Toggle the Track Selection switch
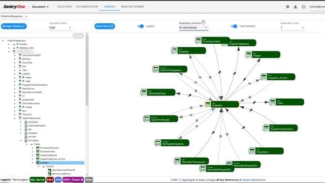Screen dimensions: 325x183 tap(234, 26)
